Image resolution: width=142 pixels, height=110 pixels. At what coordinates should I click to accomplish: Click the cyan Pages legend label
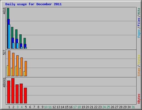tap(139, 34)
